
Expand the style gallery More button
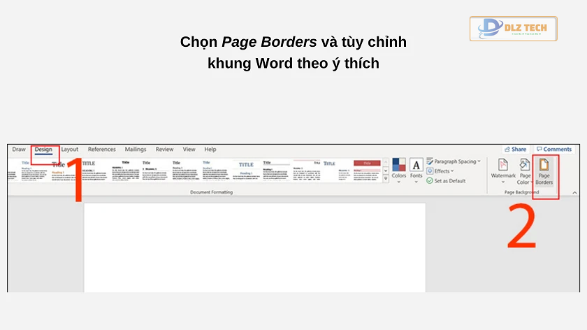point(386,179)
